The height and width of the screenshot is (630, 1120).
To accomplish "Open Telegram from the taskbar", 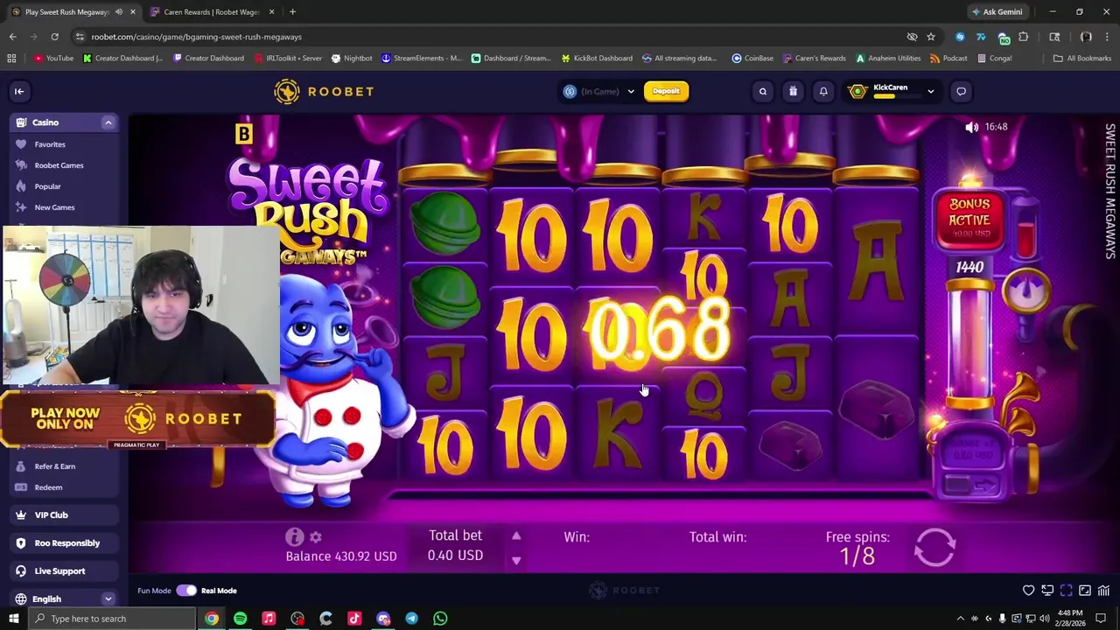I will tap(411, 619).
